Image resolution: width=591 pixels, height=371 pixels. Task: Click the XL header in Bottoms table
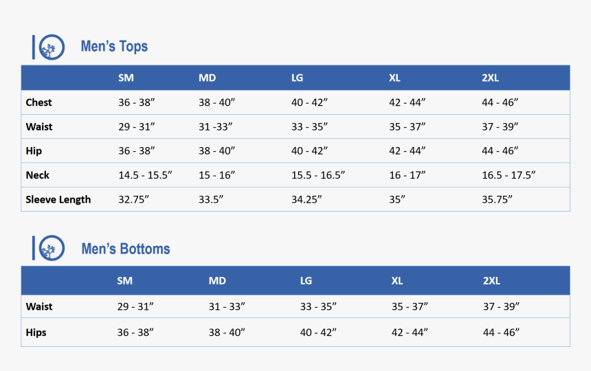tap(397, 280)
